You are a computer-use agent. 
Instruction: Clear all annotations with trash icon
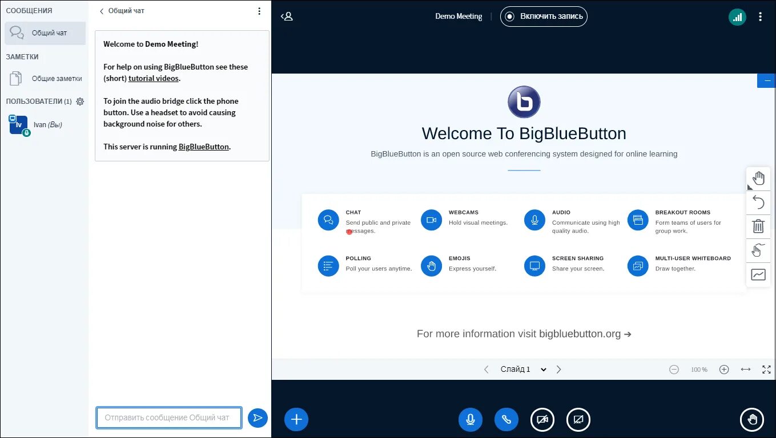[758, 226]
